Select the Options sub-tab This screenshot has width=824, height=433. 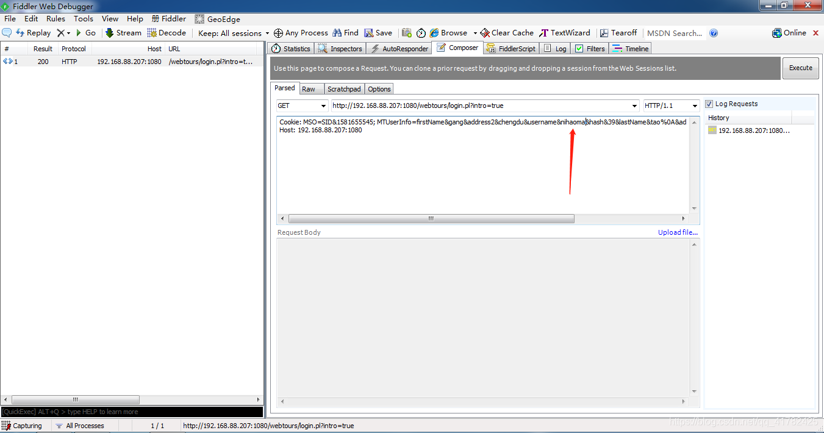379,89
